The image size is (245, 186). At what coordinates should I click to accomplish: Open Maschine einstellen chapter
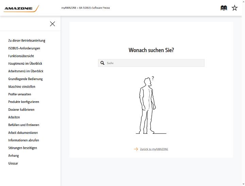coord(22,87)
